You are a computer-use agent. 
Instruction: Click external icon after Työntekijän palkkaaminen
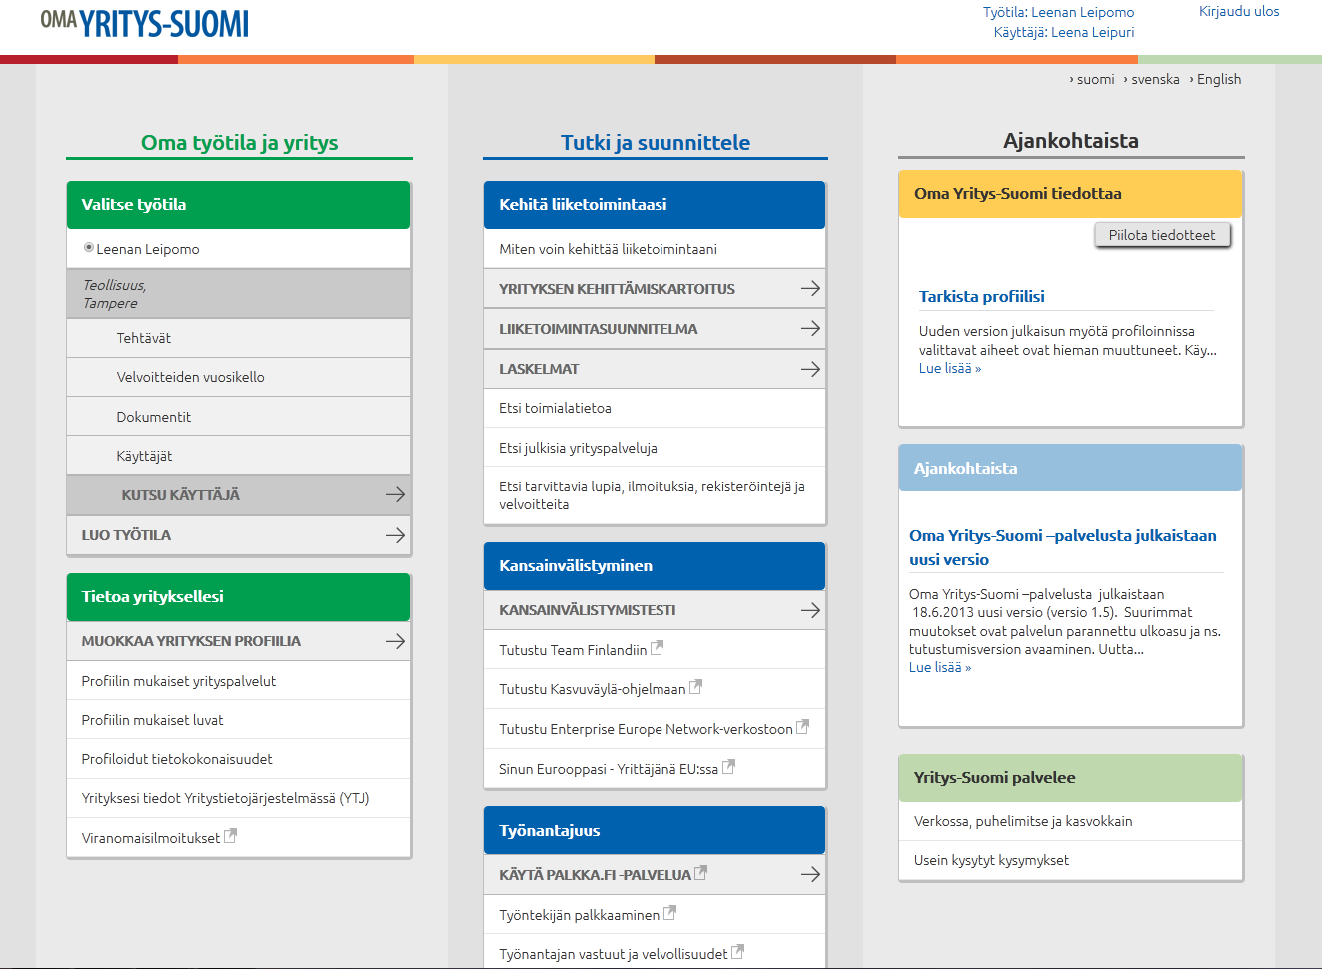669,913
